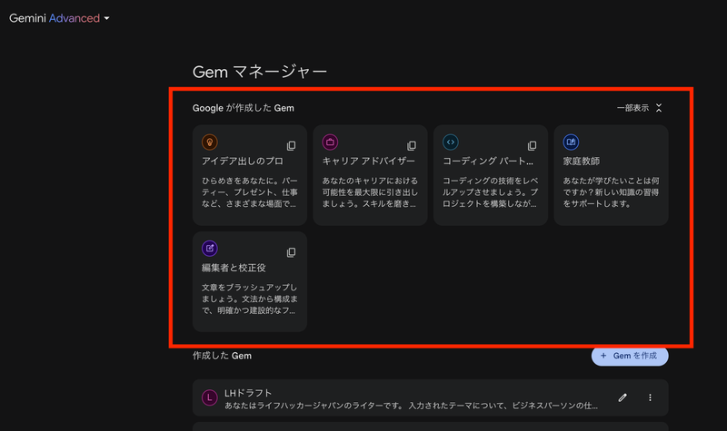Click the L avatar of LHドラフト
Image resolution: width=727 pixels, height=431 pixels.
(210, 397)
